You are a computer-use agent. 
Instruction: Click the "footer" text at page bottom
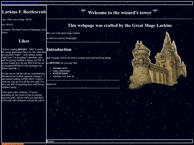(51, 141)
